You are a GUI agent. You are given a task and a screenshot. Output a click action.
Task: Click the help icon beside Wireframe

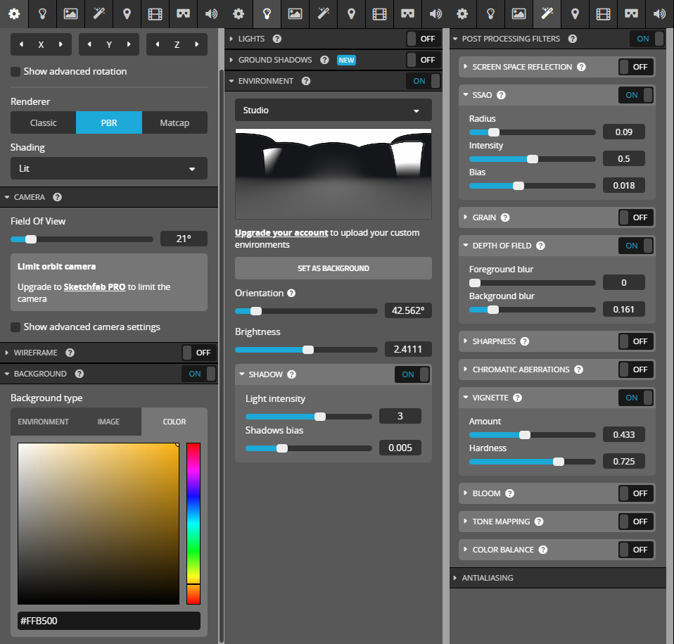pyautogui.click(x=70, y=353)
